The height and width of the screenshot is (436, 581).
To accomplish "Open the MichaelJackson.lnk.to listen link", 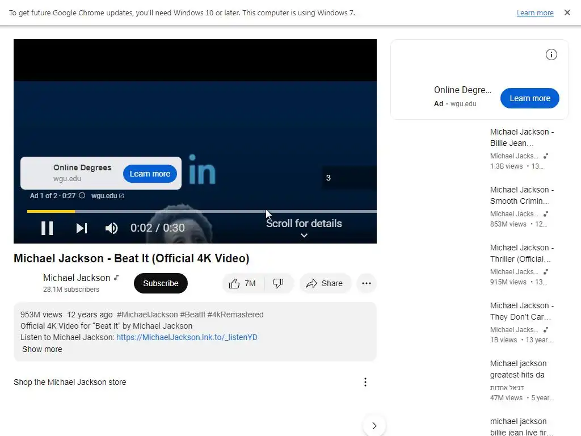I will [187, 337].
